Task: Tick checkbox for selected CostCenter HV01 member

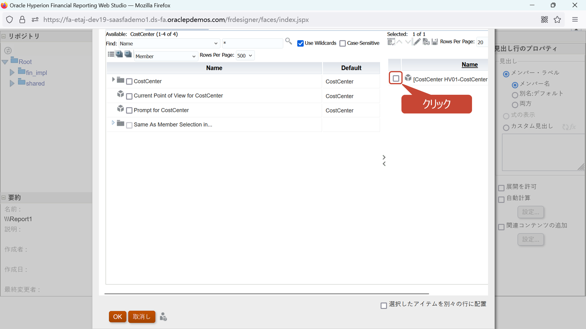Action: [396, 78]
